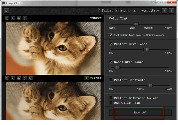Screen dimensions: 178x125
Task: Open source image folder icon
Action: 19,18
